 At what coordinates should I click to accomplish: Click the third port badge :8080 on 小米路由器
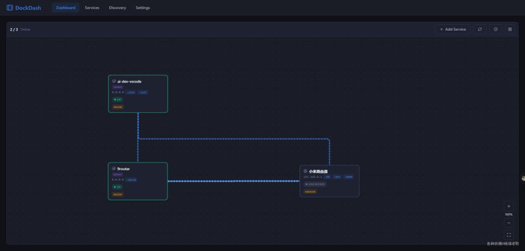(349, 177)
